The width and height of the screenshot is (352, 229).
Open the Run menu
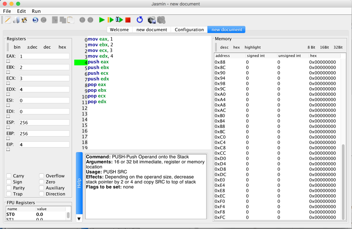tap(36, 11)
